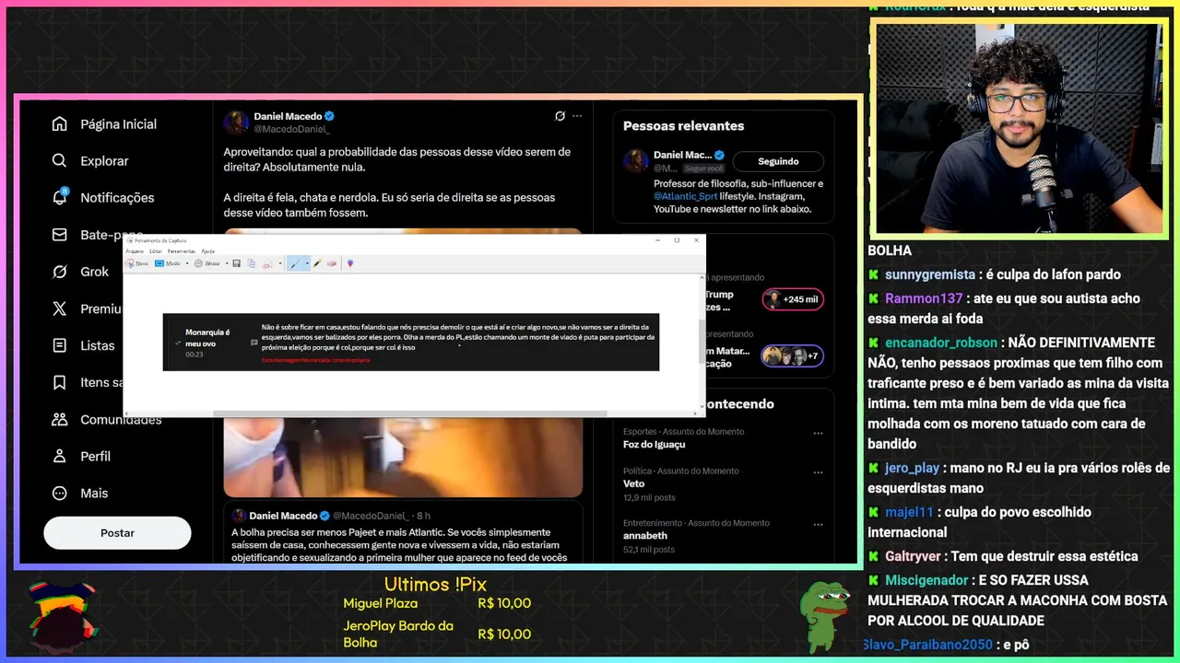This screenshot has width=1180, height=663.
Task: Click the save floppy icon in the Snipping Tool
Action: tap(236, 263)
